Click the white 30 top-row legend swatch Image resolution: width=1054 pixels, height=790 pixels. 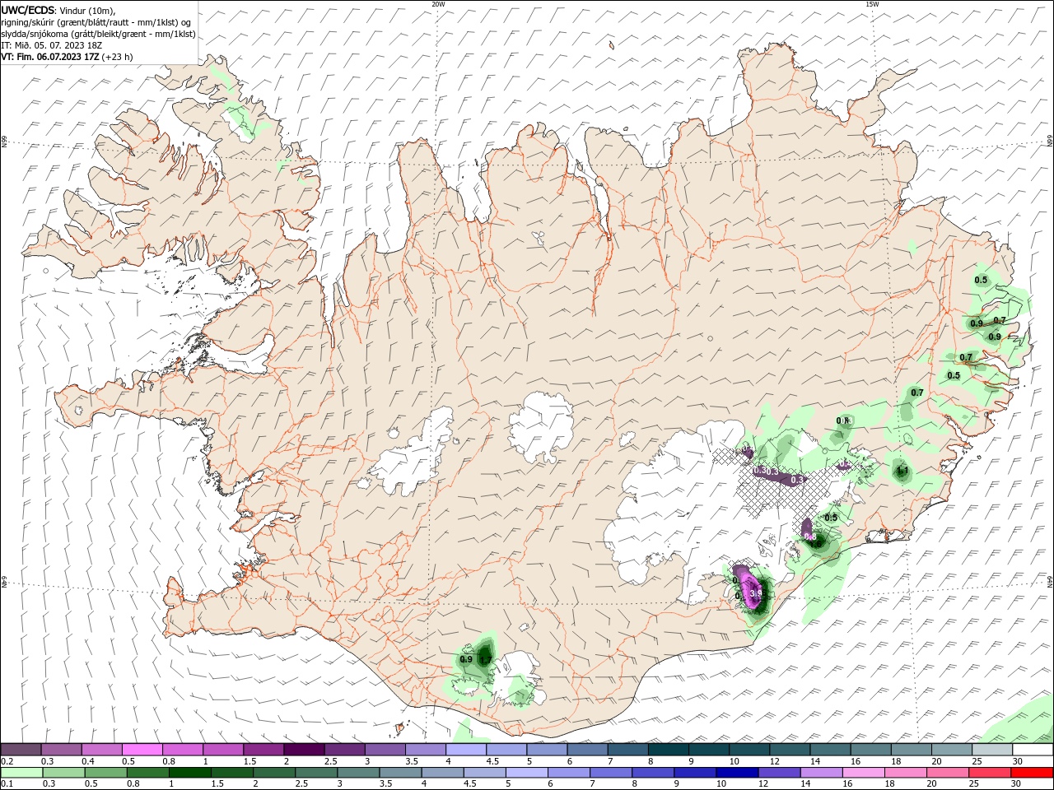tap(1033, 750)
